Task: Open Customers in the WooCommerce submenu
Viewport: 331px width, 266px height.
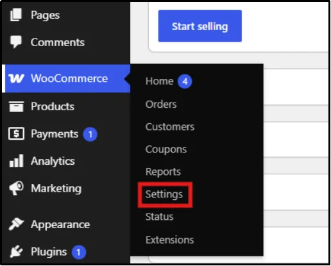Action: (170, 127)
